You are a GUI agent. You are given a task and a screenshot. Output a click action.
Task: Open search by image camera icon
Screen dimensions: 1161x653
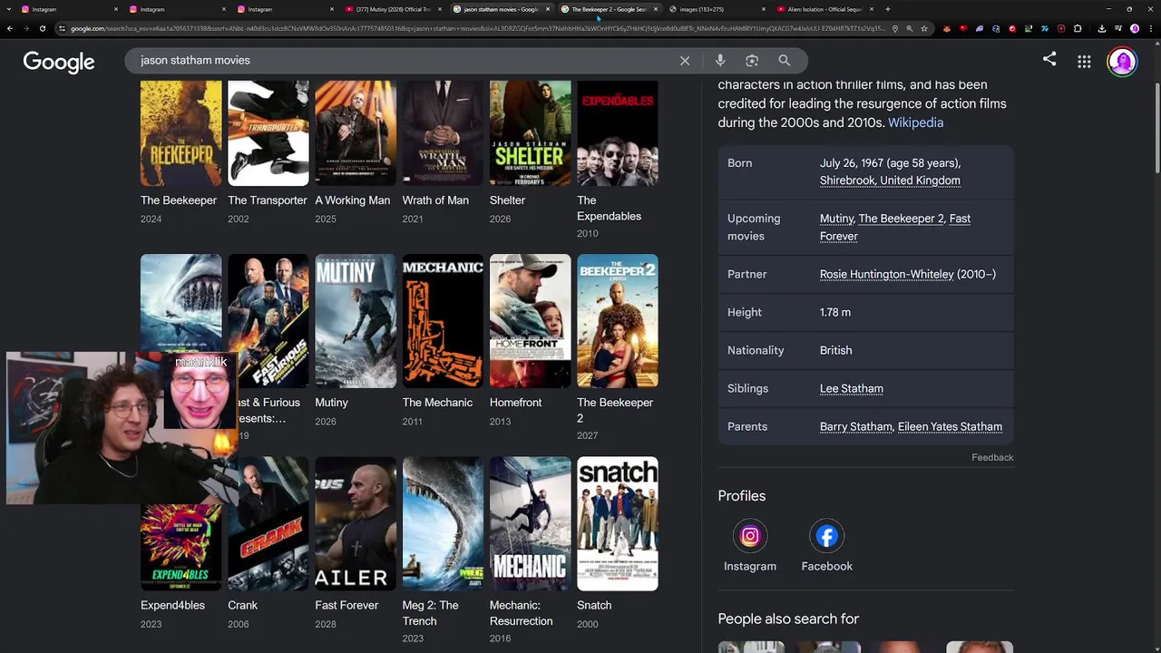pyautogui.click(x=752, y=61)
